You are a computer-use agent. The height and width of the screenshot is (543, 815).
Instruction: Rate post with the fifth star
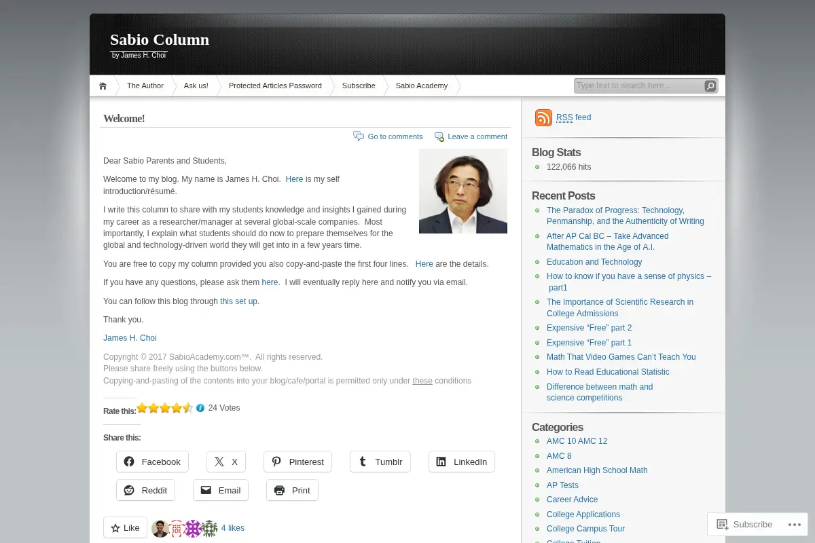(x=188, y=408)
